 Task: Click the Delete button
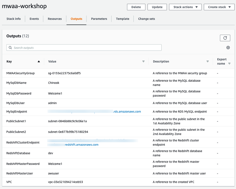click(x=136, y=7)
